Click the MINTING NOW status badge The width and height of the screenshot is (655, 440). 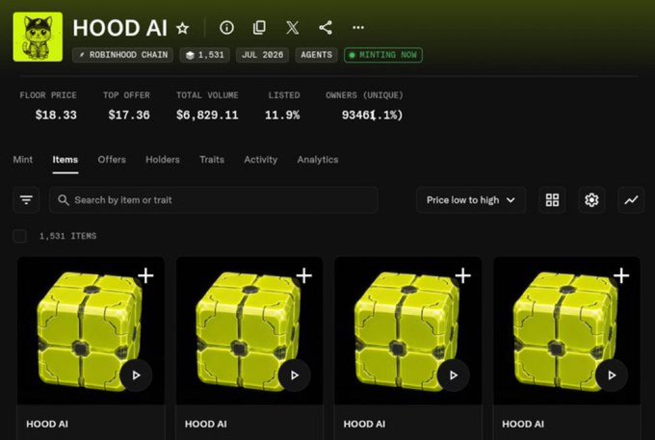click(x=383, y=55)
